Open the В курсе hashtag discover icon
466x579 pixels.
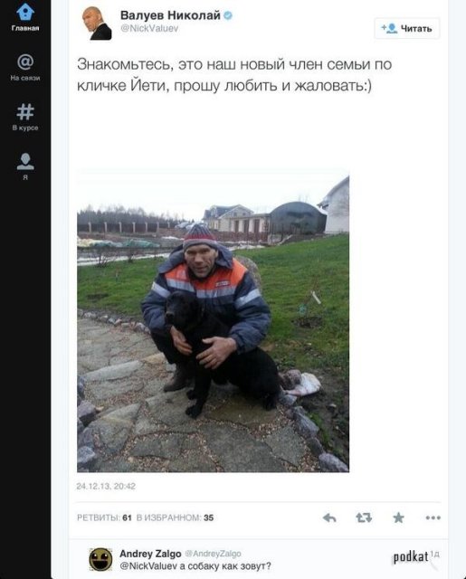(25, 111)
